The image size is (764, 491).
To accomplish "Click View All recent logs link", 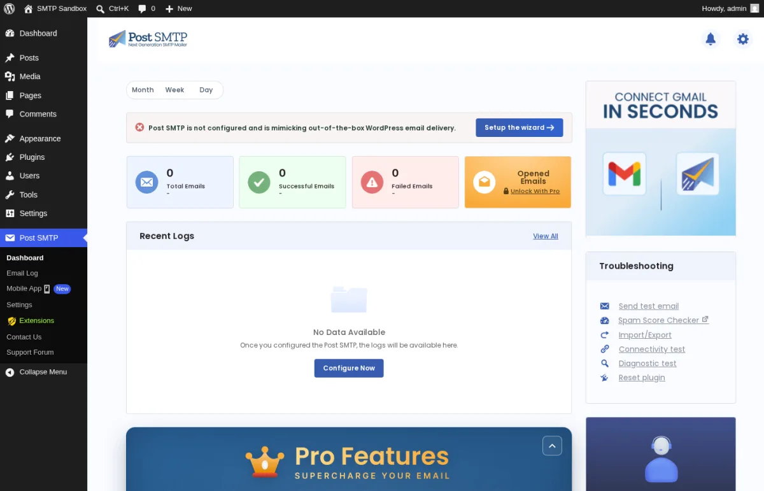I will tap(546, 236).
